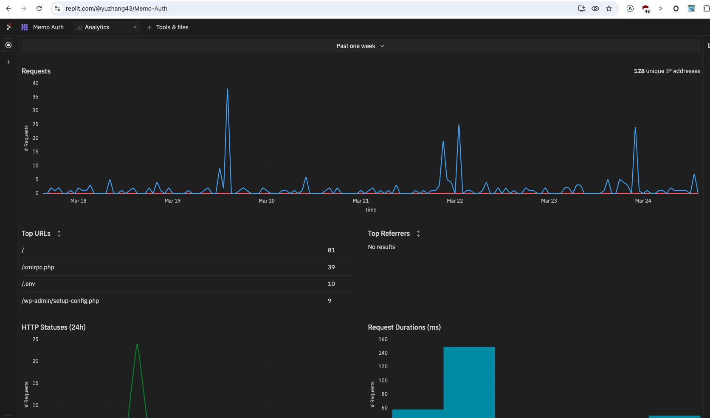
Task: Bookmark this page with the star
Action: [x=609, y=8]
